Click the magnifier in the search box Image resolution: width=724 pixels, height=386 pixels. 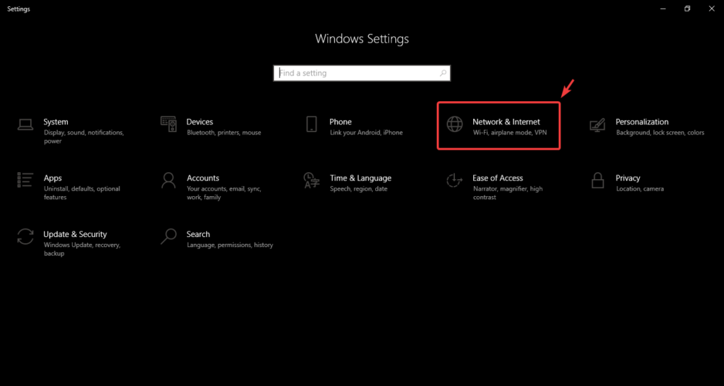coord(443,73)
